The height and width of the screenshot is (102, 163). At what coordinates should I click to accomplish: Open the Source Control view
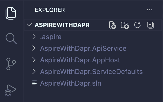click(x=11, y=64)
